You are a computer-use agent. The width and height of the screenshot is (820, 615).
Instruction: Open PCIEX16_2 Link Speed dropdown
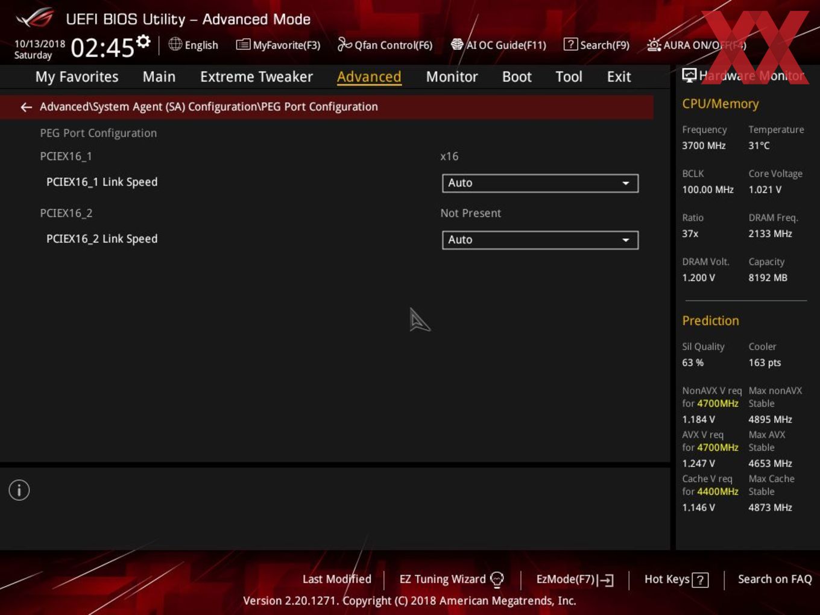coord(540,240)
